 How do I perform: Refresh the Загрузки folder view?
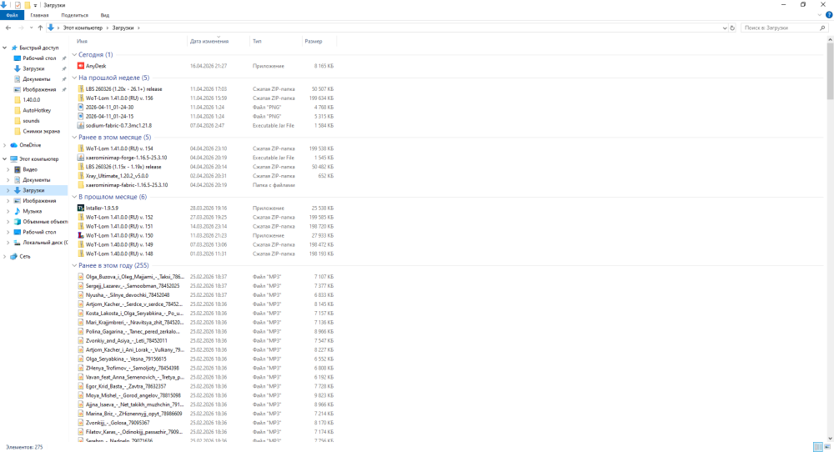tap(732, 28)
